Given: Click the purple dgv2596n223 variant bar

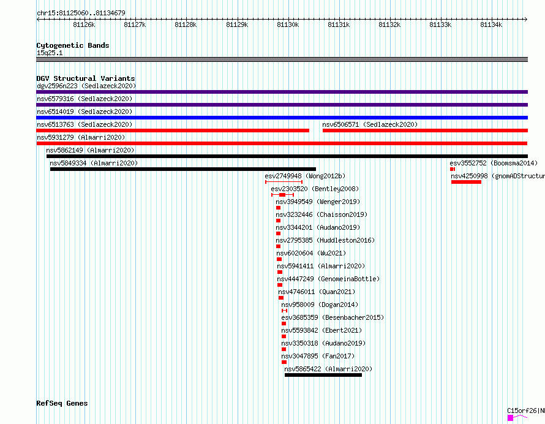Looking at the screenshot, I should tap(282, 92).
